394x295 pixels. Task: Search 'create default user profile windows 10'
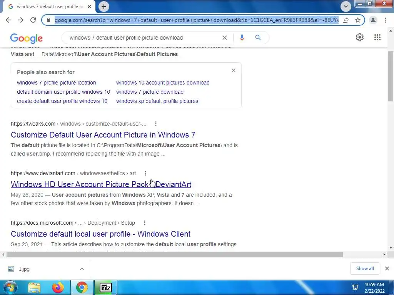coord(62,101)
